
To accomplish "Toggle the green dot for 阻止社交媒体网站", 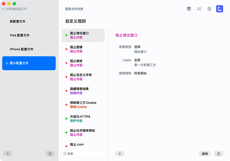I will point(66,132).
